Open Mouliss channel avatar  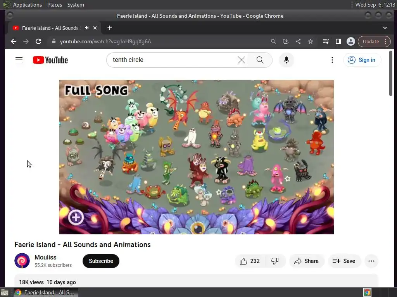click(22, 261)
